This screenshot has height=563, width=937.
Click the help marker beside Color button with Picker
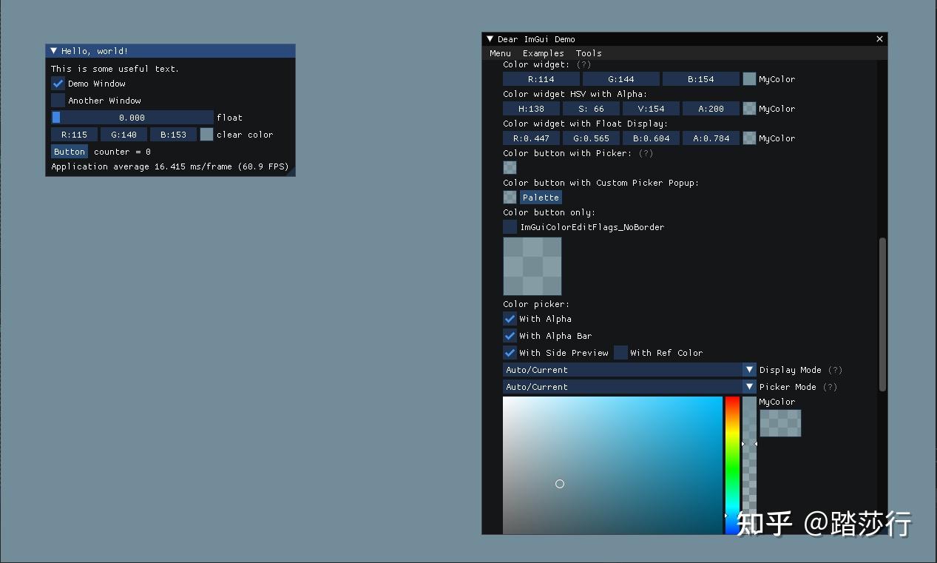coord(644,153)
